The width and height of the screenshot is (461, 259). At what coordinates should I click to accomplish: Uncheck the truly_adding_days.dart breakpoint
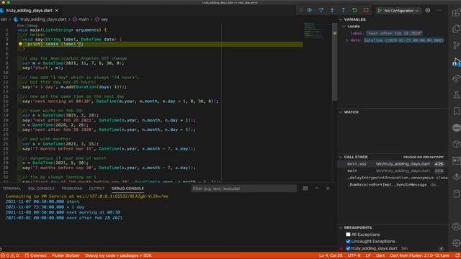[x=348, y=248]
